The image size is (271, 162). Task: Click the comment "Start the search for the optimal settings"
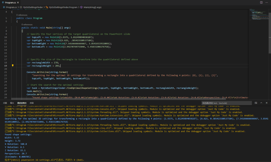[55, 85]
